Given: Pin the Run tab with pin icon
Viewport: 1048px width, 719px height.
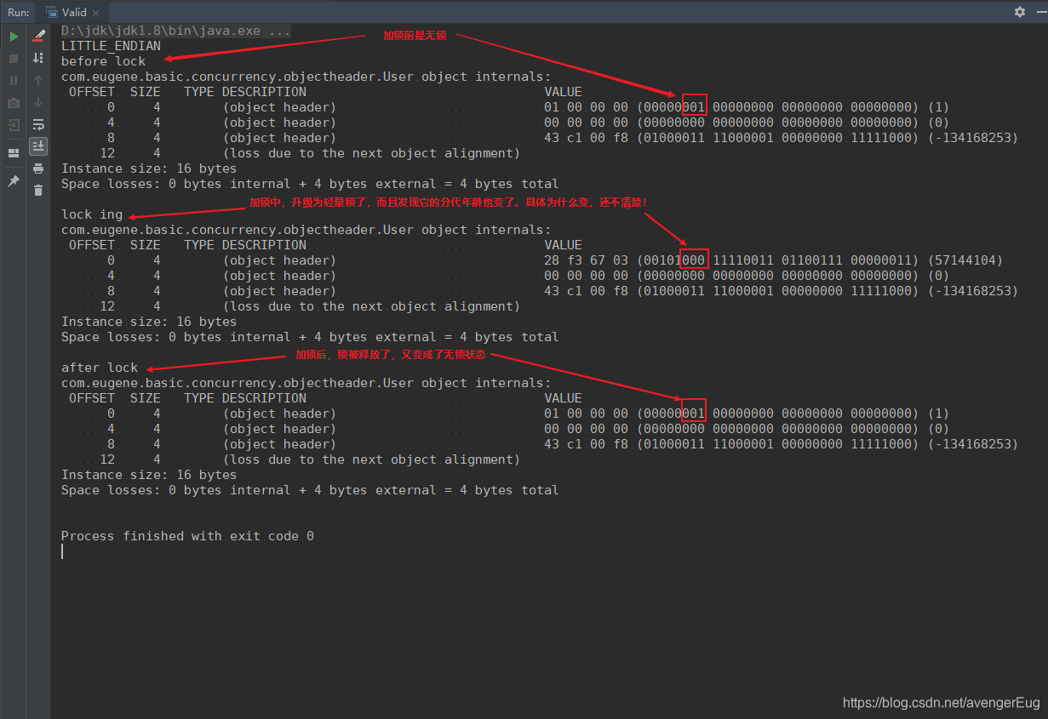Looking at the screenshot, I should click(14, 181).
